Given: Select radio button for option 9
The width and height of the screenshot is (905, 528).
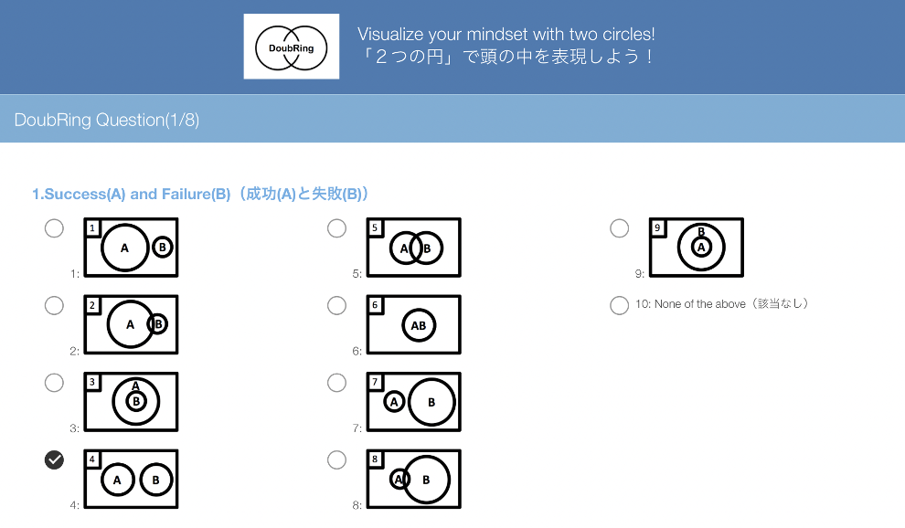Looking at the screenshot, I should [x=620, y=228].
